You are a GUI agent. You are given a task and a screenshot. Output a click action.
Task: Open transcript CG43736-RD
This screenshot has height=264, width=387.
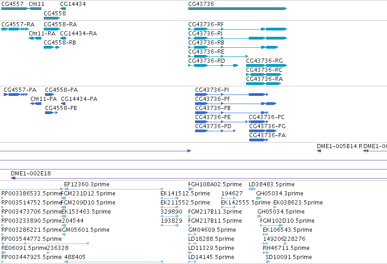click(x=213, y=65)
